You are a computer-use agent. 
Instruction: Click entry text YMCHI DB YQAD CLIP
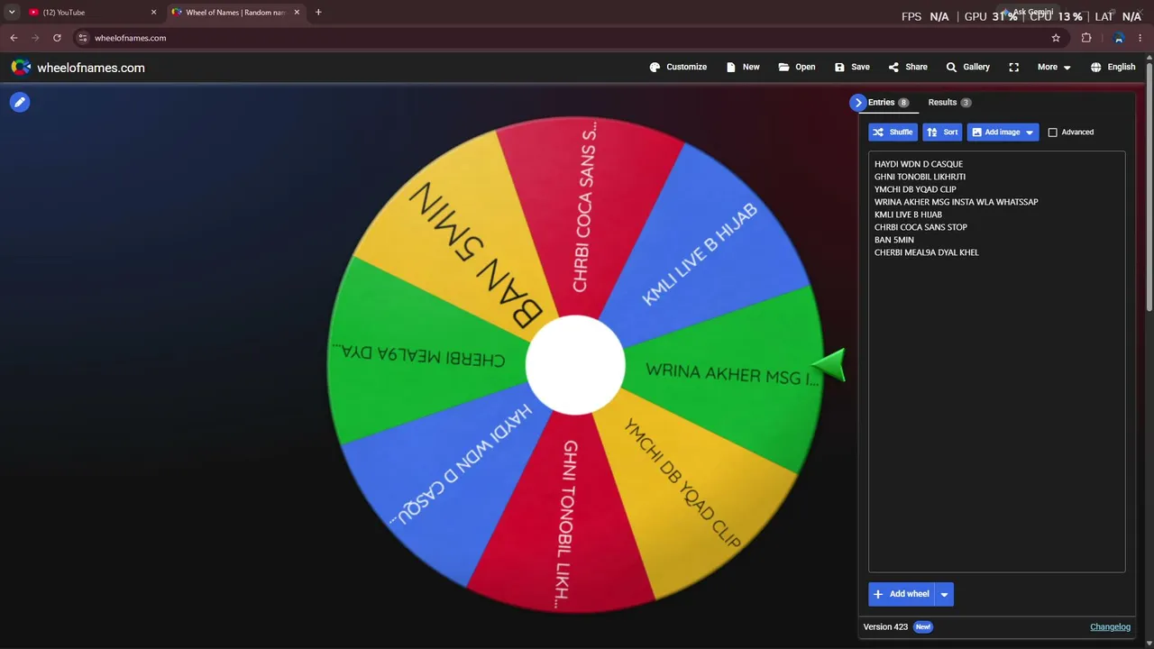click(915, 189)
